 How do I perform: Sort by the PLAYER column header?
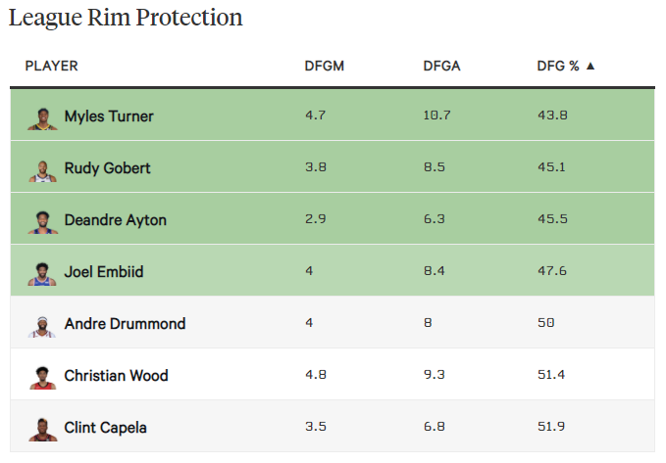coord(51,67)
